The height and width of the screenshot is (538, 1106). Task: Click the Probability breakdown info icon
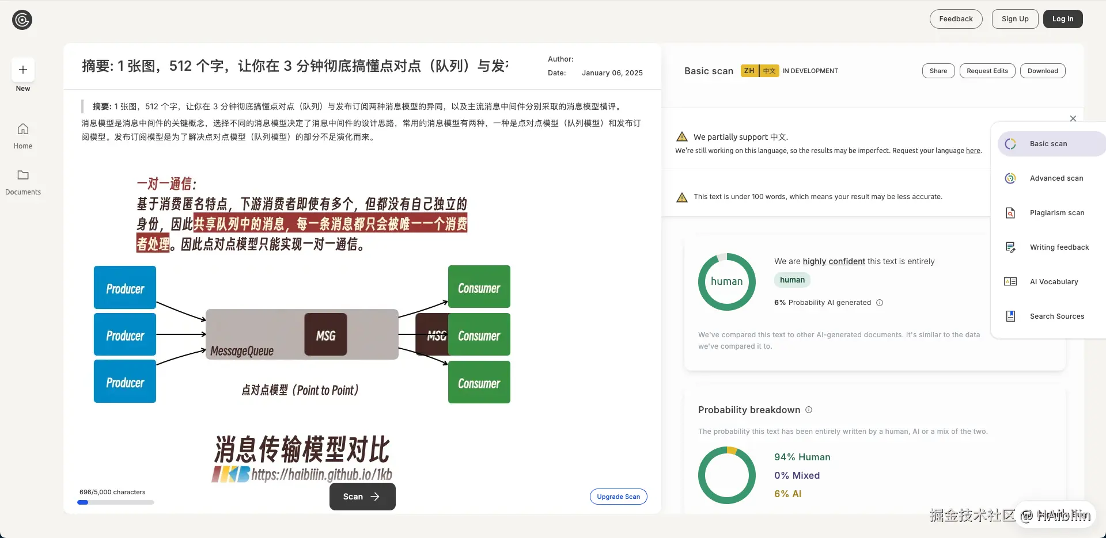pyautogui.click(x=808, y=410)
